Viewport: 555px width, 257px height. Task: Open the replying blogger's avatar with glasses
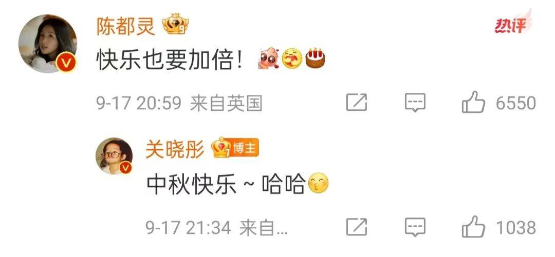click(x=114, y=156)
